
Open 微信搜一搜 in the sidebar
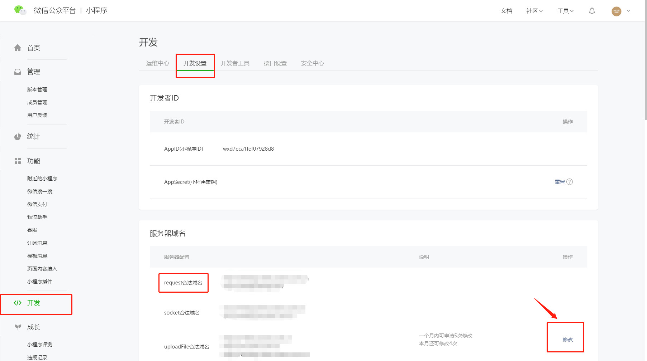click(40, 191)
